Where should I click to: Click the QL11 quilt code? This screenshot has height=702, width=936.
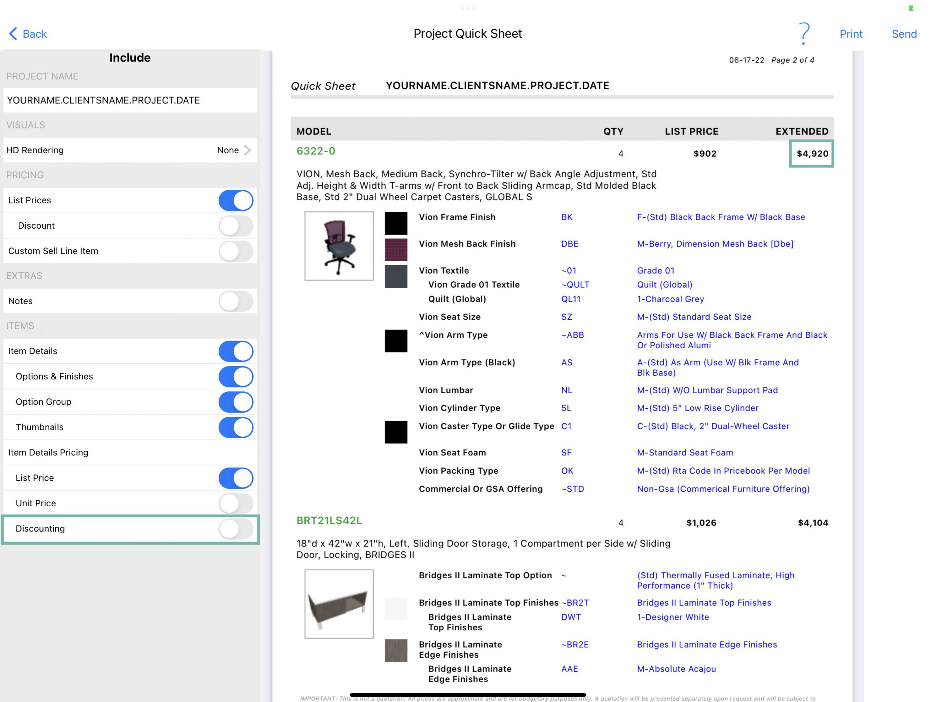tap(571, 299)
